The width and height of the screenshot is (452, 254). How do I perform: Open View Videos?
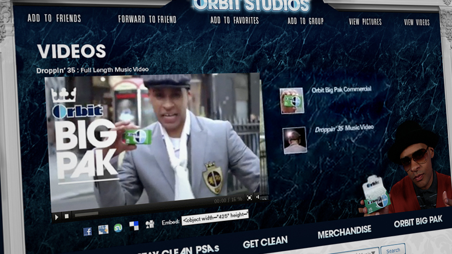point(416,22)
